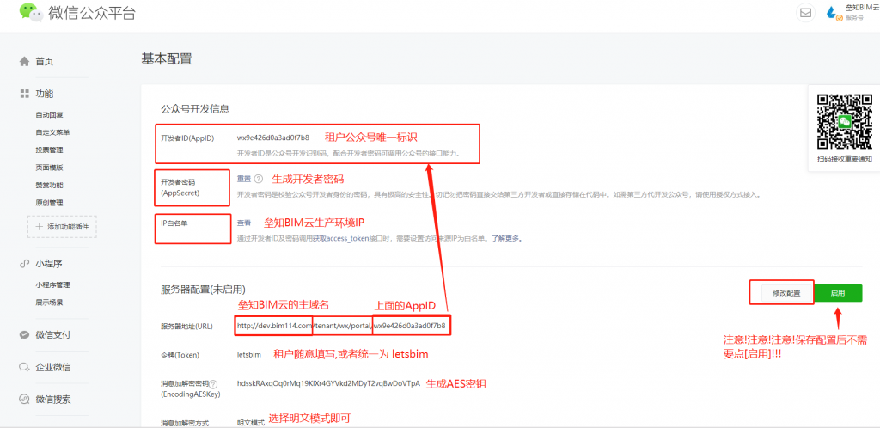Select 页面模版 menu item
Image resolution: width=880 pixels, height=428 pixels.
49,168
